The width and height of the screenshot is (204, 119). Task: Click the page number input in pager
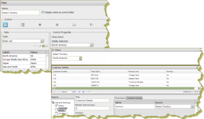[x=69, y=92]
